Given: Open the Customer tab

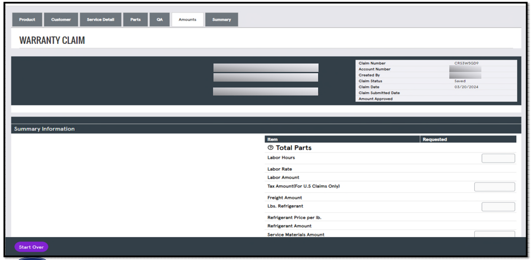Looking at the screenshot, I should (x=61, y=19).
